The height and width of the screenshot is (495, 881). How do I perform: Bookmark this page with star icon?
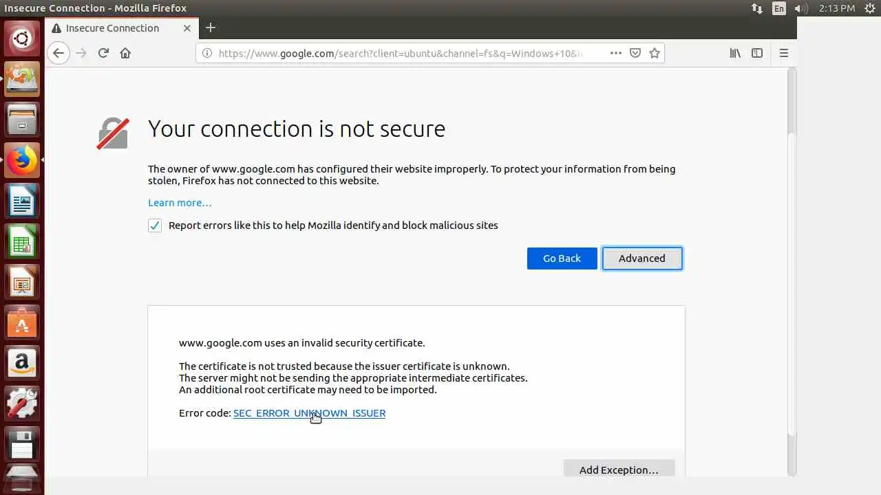click(x=655, y=53)
